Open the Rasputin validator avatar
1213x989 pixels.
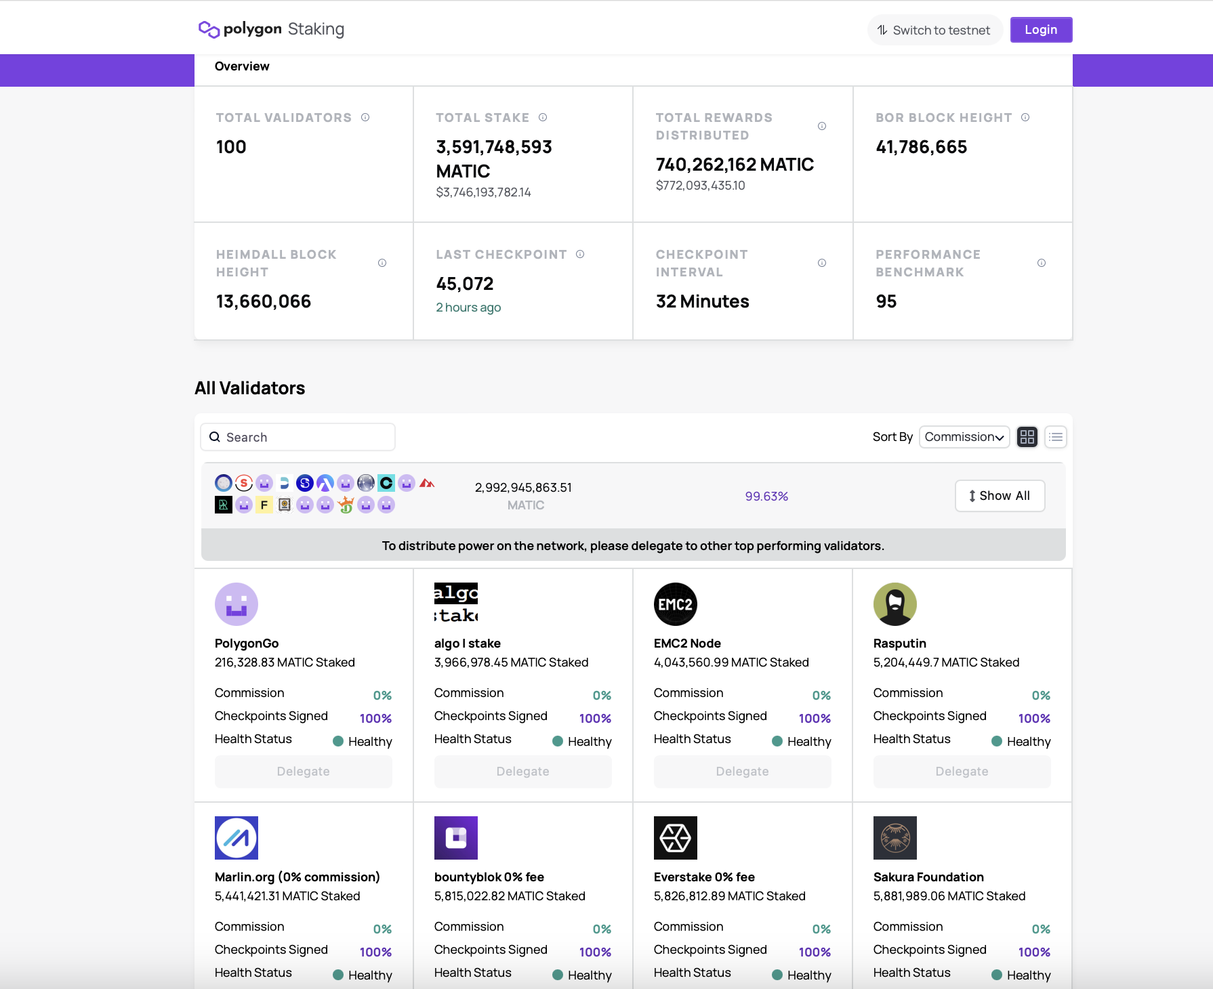(x=895, y=604)
